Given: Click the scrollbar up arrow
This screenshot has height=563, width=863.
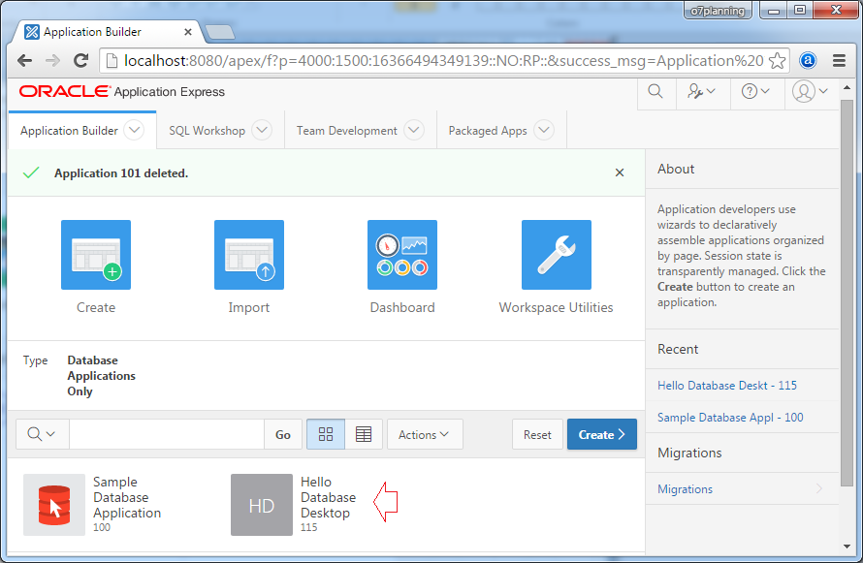Looking at the screenshot, I should pyautogui.click(x=847, y=87).
